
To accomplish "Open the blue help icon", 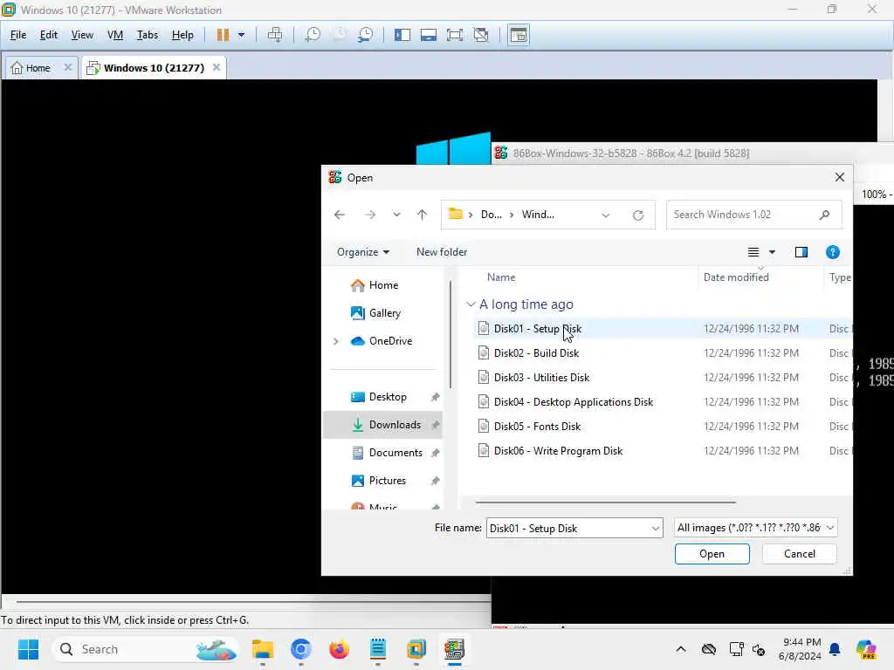I will pyautogui.click(x=832, y=252).
